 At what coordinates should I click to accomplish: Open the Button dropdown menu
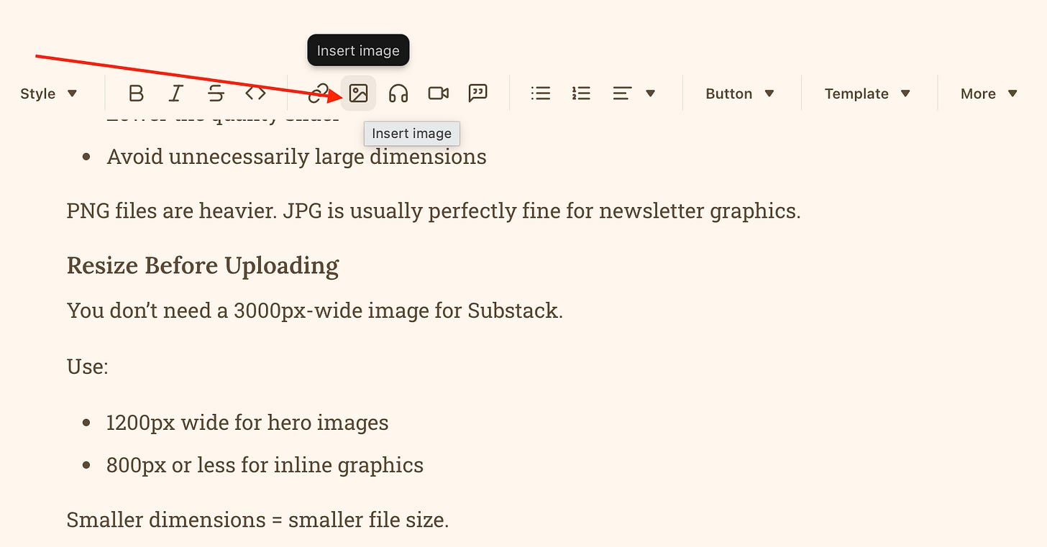(x=740, y=93)
